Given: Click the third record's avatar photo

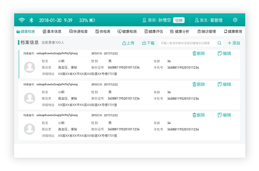Looking at the screenshot, I should (x=29, y=129).
